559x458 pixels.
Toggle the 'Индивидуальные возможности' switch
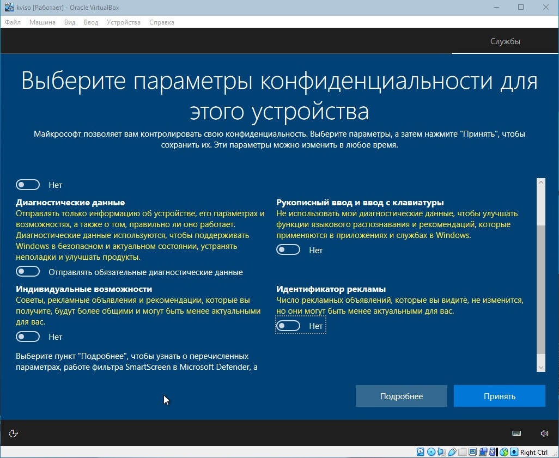point(28,337)
